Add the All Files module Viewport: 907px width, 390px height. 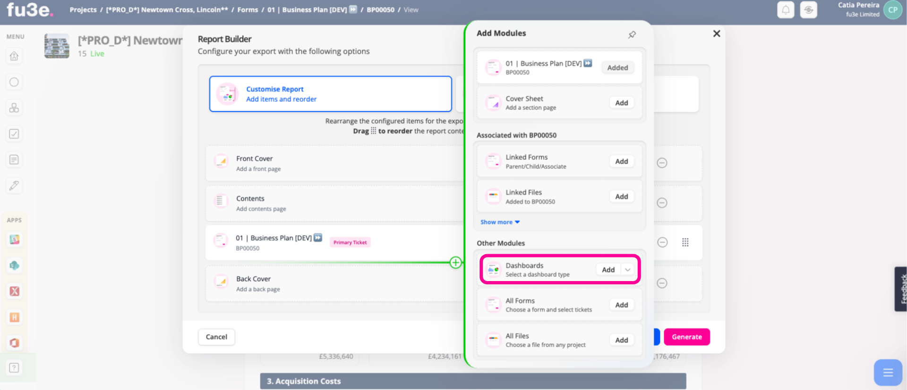(621, 340)
